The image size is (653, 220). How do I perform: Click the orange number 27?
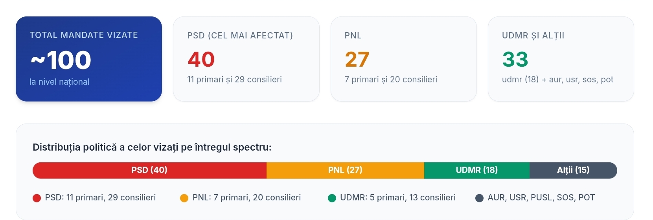[357, 60]
